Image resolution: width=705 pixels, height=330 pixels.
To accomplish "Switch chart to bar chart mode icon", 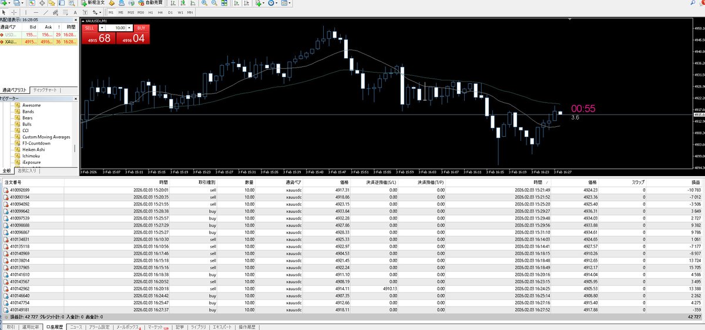I will click(x=173, y=3).
